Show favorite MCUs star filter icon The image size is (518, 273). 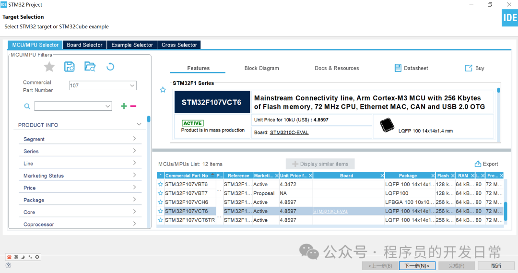tap(49, 67)
